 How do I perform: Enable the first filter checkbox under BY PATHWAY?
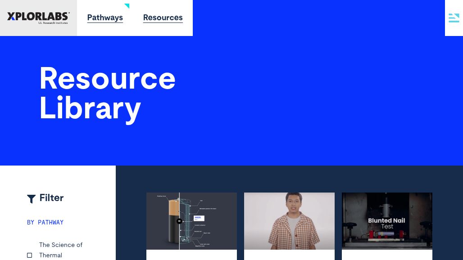tap(29, 255)
